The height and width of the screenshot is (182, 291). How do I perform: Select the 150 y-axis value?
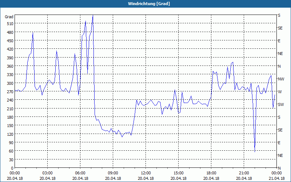pyautogui.click(x=10, y=126)
